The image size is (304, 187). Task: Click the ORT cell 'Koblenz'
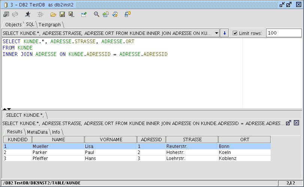click(x=244, y=158)
